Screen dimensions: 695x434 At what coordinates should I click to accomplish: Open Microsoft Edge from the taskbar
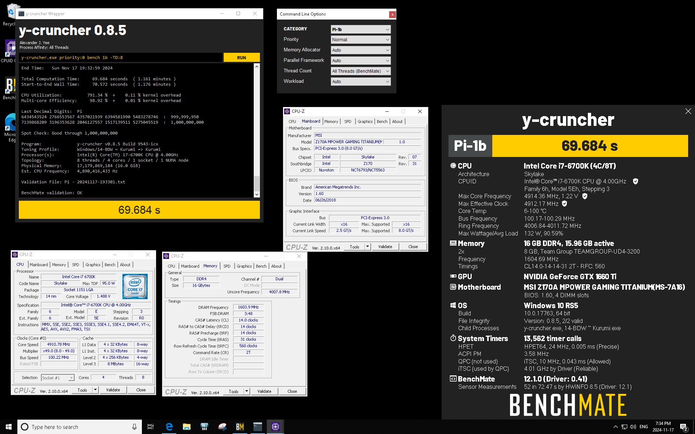[x=169, y=427]
